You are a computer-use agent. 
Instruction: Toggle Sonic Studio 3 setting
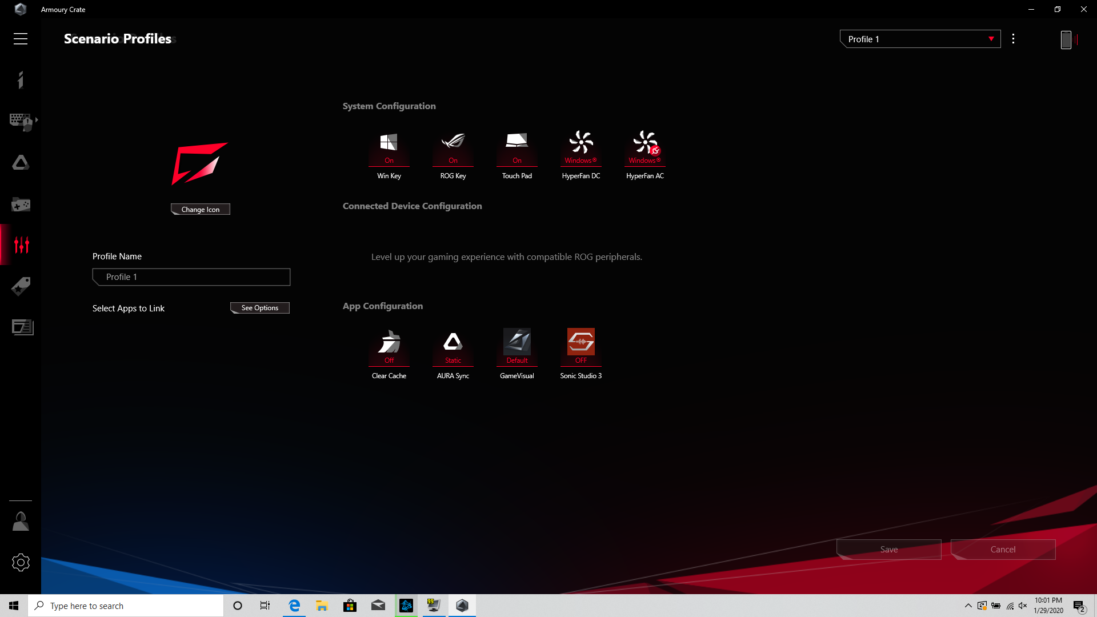[x=581, y=354]
